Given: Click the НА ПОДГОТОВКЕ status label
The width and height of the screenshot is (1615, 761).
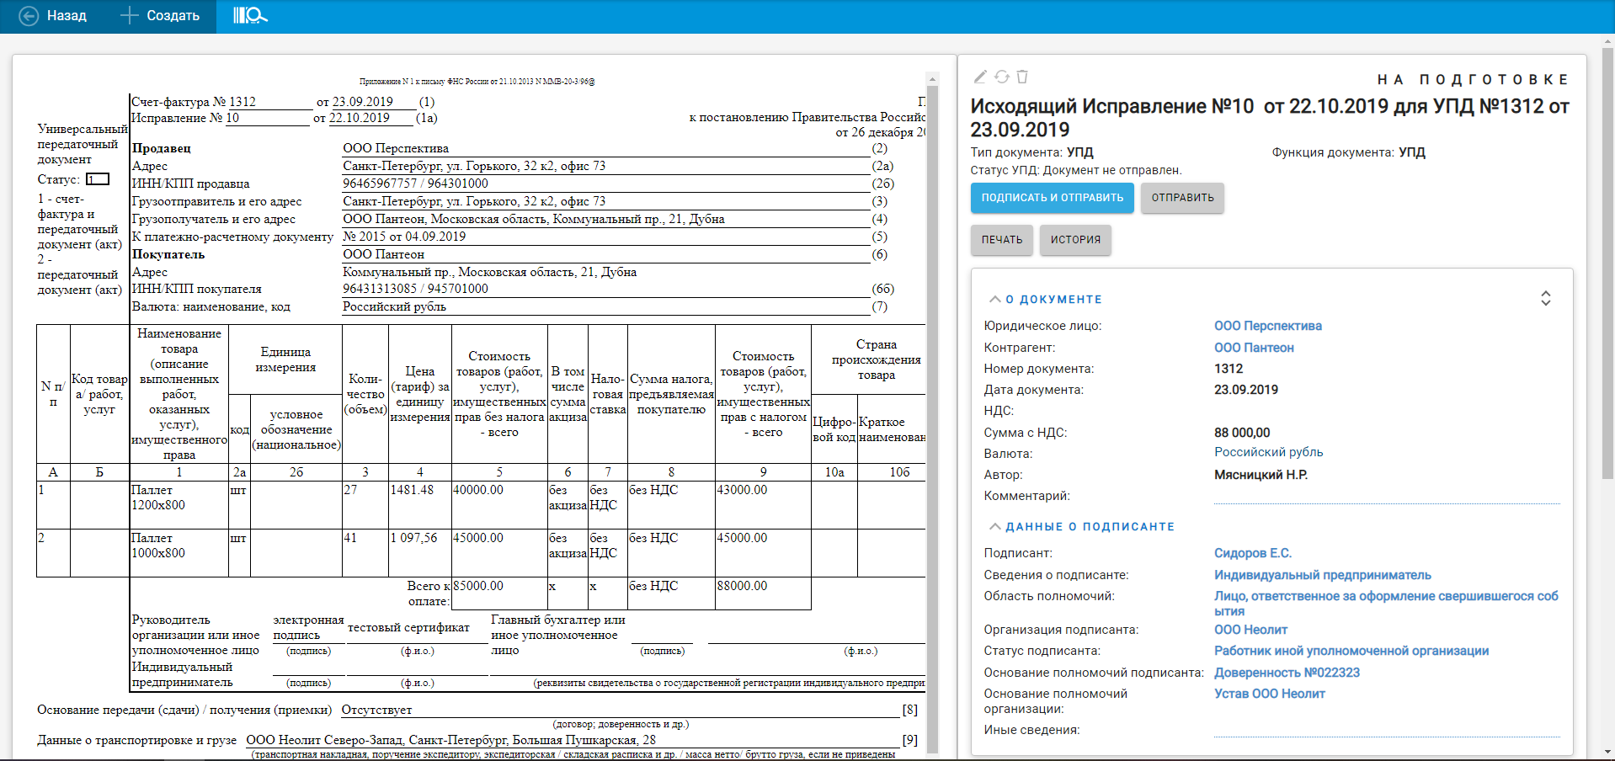Looking at the screenshot, I should tap(1473, 79).
